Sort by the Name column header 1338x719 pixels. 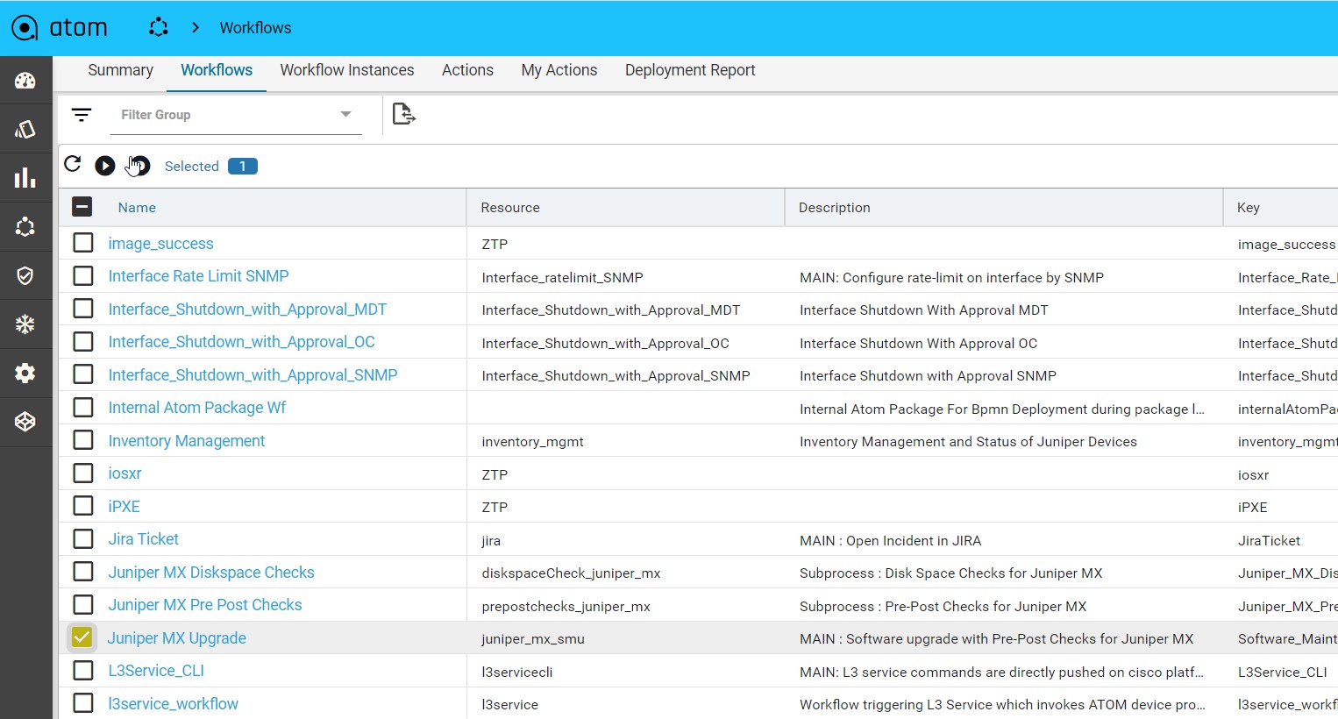point(137,208)
